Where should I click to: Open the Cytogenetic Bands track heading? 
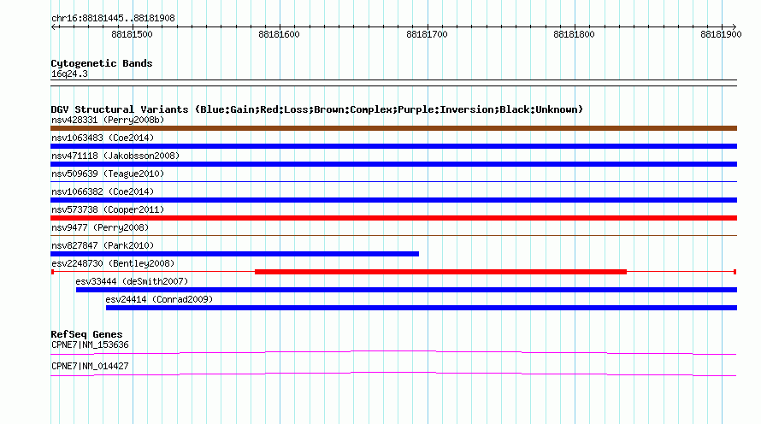click(x=102, y=63)
